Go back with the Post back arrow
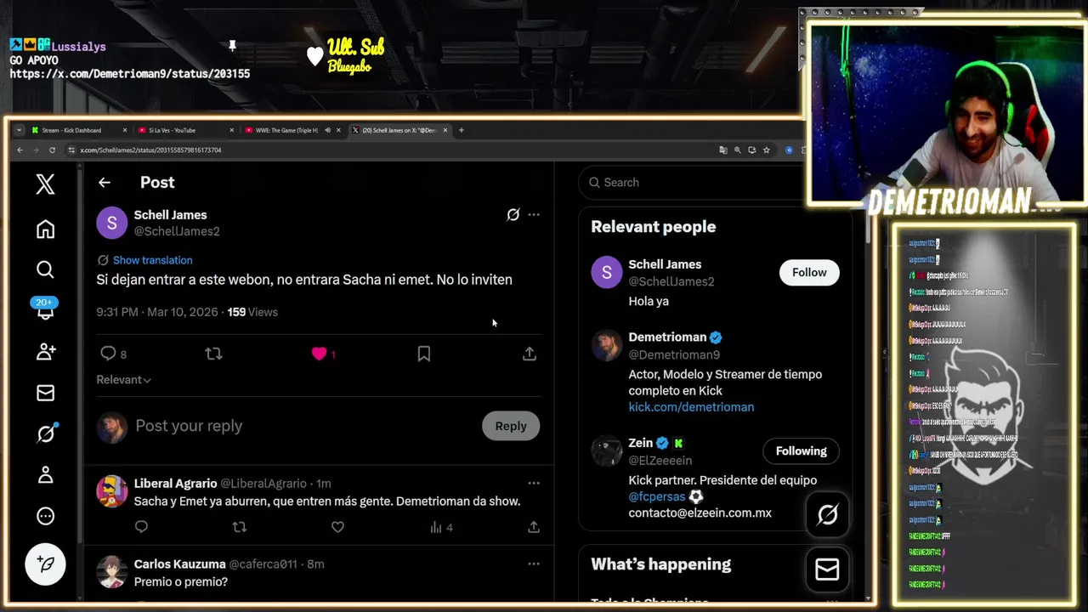Viewport: 1088px width, 612px height. coord(104,182)
